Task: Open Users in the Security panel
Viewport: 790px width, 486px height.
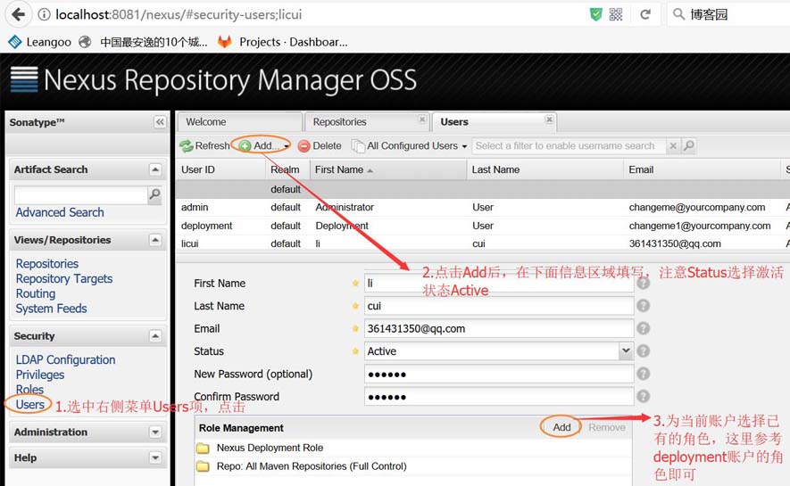Action: click(30, 405)
